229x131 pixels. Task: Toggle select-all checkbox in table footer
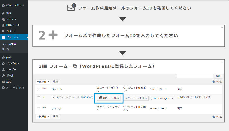(x=39, y=109)
